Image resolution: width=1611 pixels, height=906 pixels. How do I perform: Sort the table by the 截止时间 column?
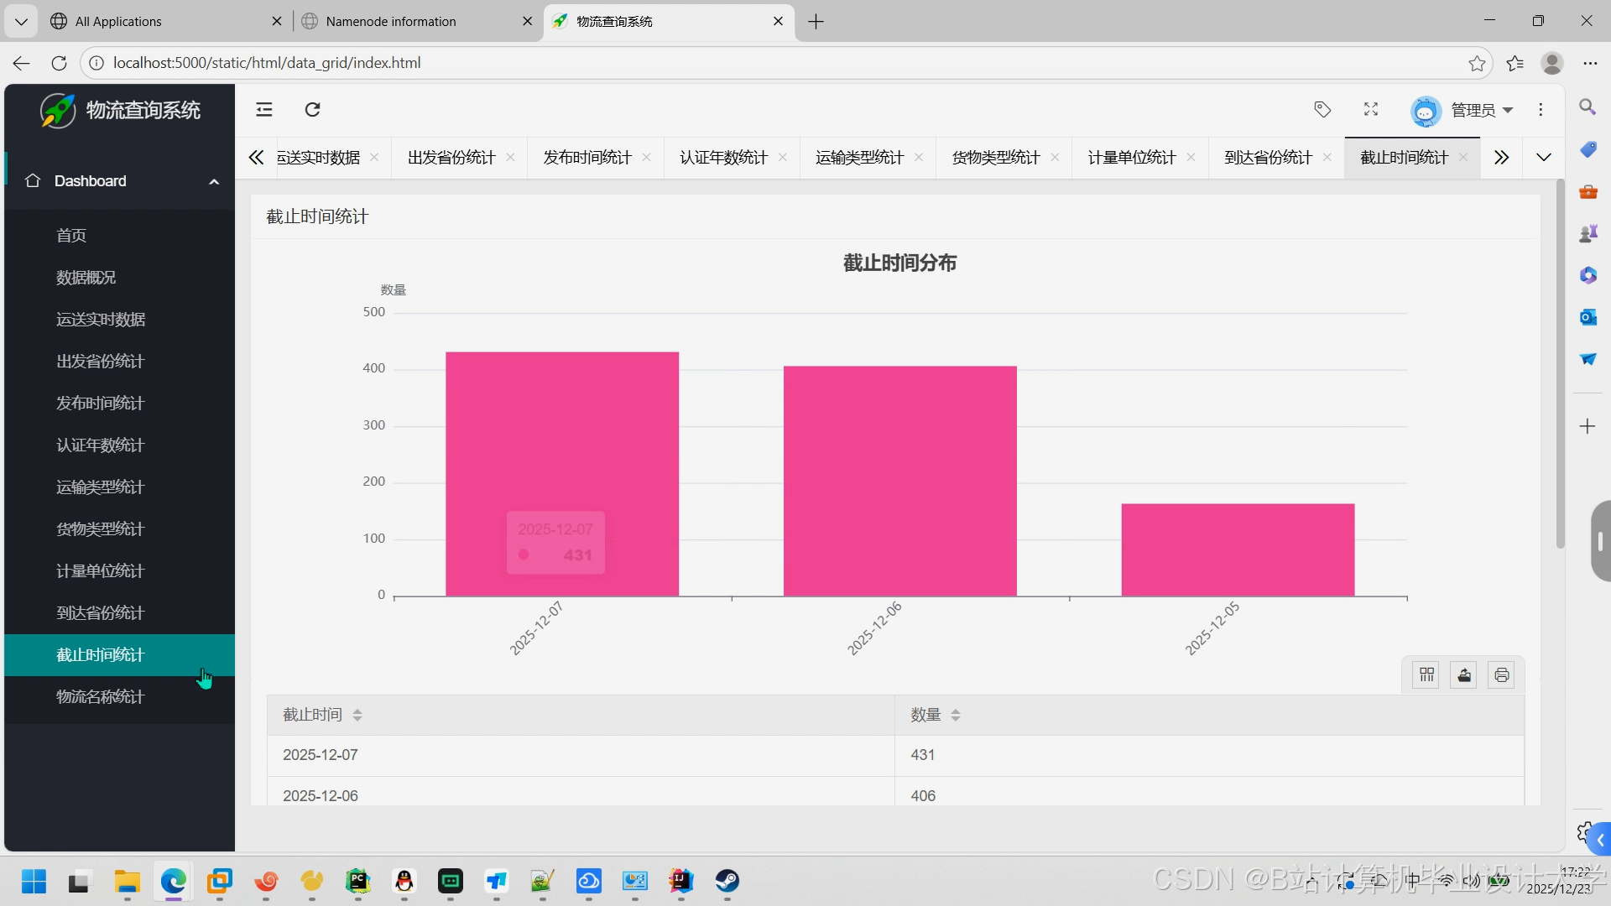pyautogui.click(x=357, y=716)
